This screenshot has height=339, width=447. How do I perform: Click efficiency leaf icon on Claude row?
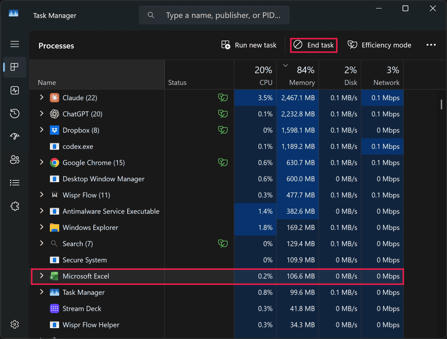coord(223,98)
